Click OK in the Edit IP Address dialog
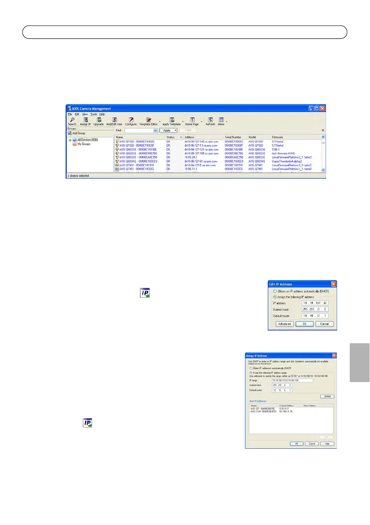The image size is (370, 525). [304, 324]
